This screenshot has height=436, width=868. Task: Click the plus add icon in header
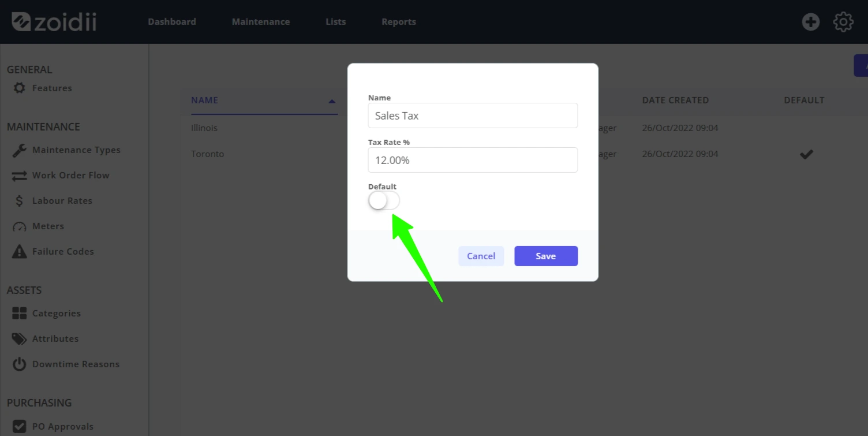pyautogui.click(x=810, y=22)
